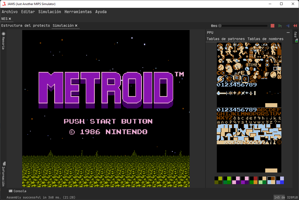Open the Herramientas menu
Image resolution: width=299 pixels, height=200 pixels.
78,12
